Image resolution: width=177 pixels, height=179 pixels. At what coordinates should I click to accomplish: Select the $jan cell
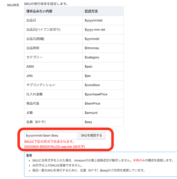pyautogui.click(x=103, y=76)
